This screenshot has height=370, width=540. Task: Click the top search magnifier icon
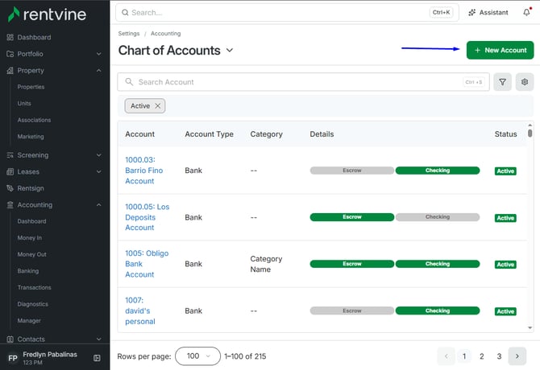(125, 13)
